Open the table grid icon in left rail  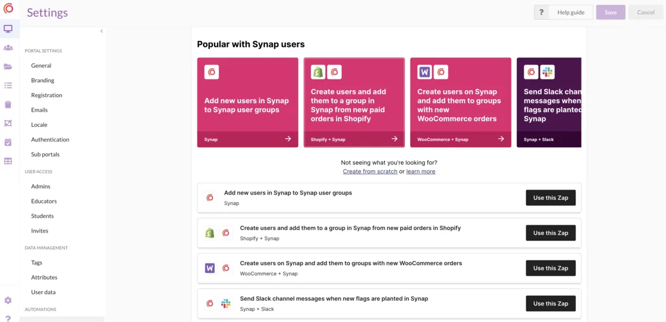(8, 161)
